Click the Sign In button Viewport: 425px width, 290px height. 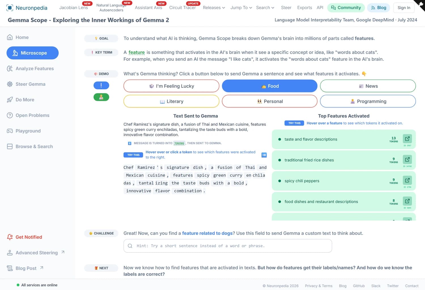[404, 8]
